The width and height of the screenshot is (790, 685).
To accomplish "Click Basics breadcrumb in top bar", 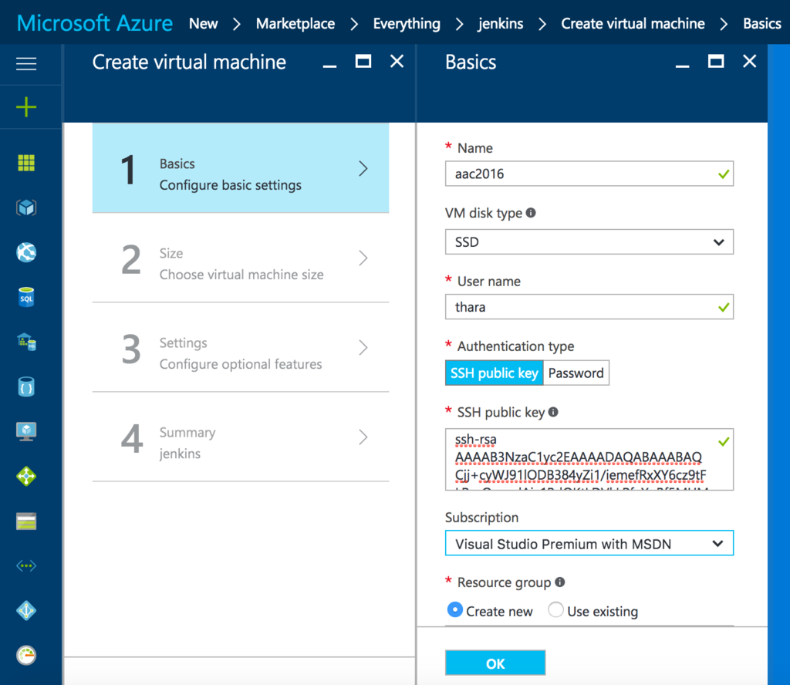I will (761, 23).
